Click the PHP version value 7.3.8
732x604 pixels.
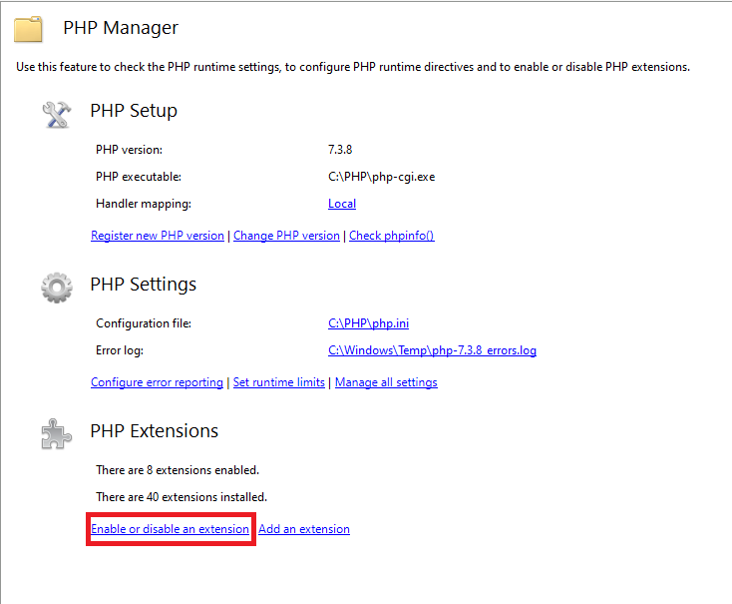pyautogui.click(x=340, y=150)
